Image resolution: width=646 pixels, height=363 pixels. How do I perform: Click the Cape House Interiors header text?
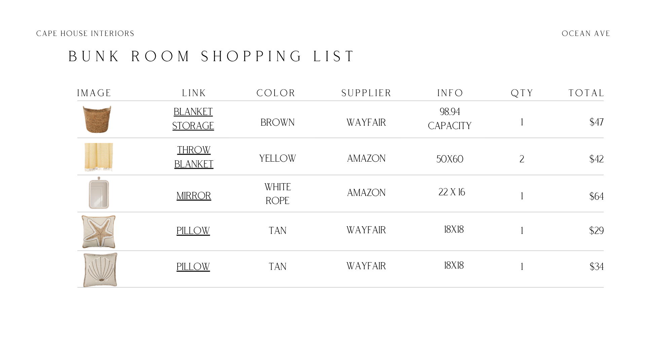pos(85,34)
